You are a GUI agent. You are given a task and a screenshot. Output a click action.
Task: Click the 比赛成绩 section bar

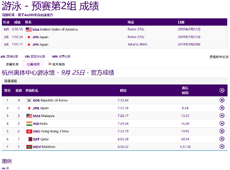(x=115, y=81)
